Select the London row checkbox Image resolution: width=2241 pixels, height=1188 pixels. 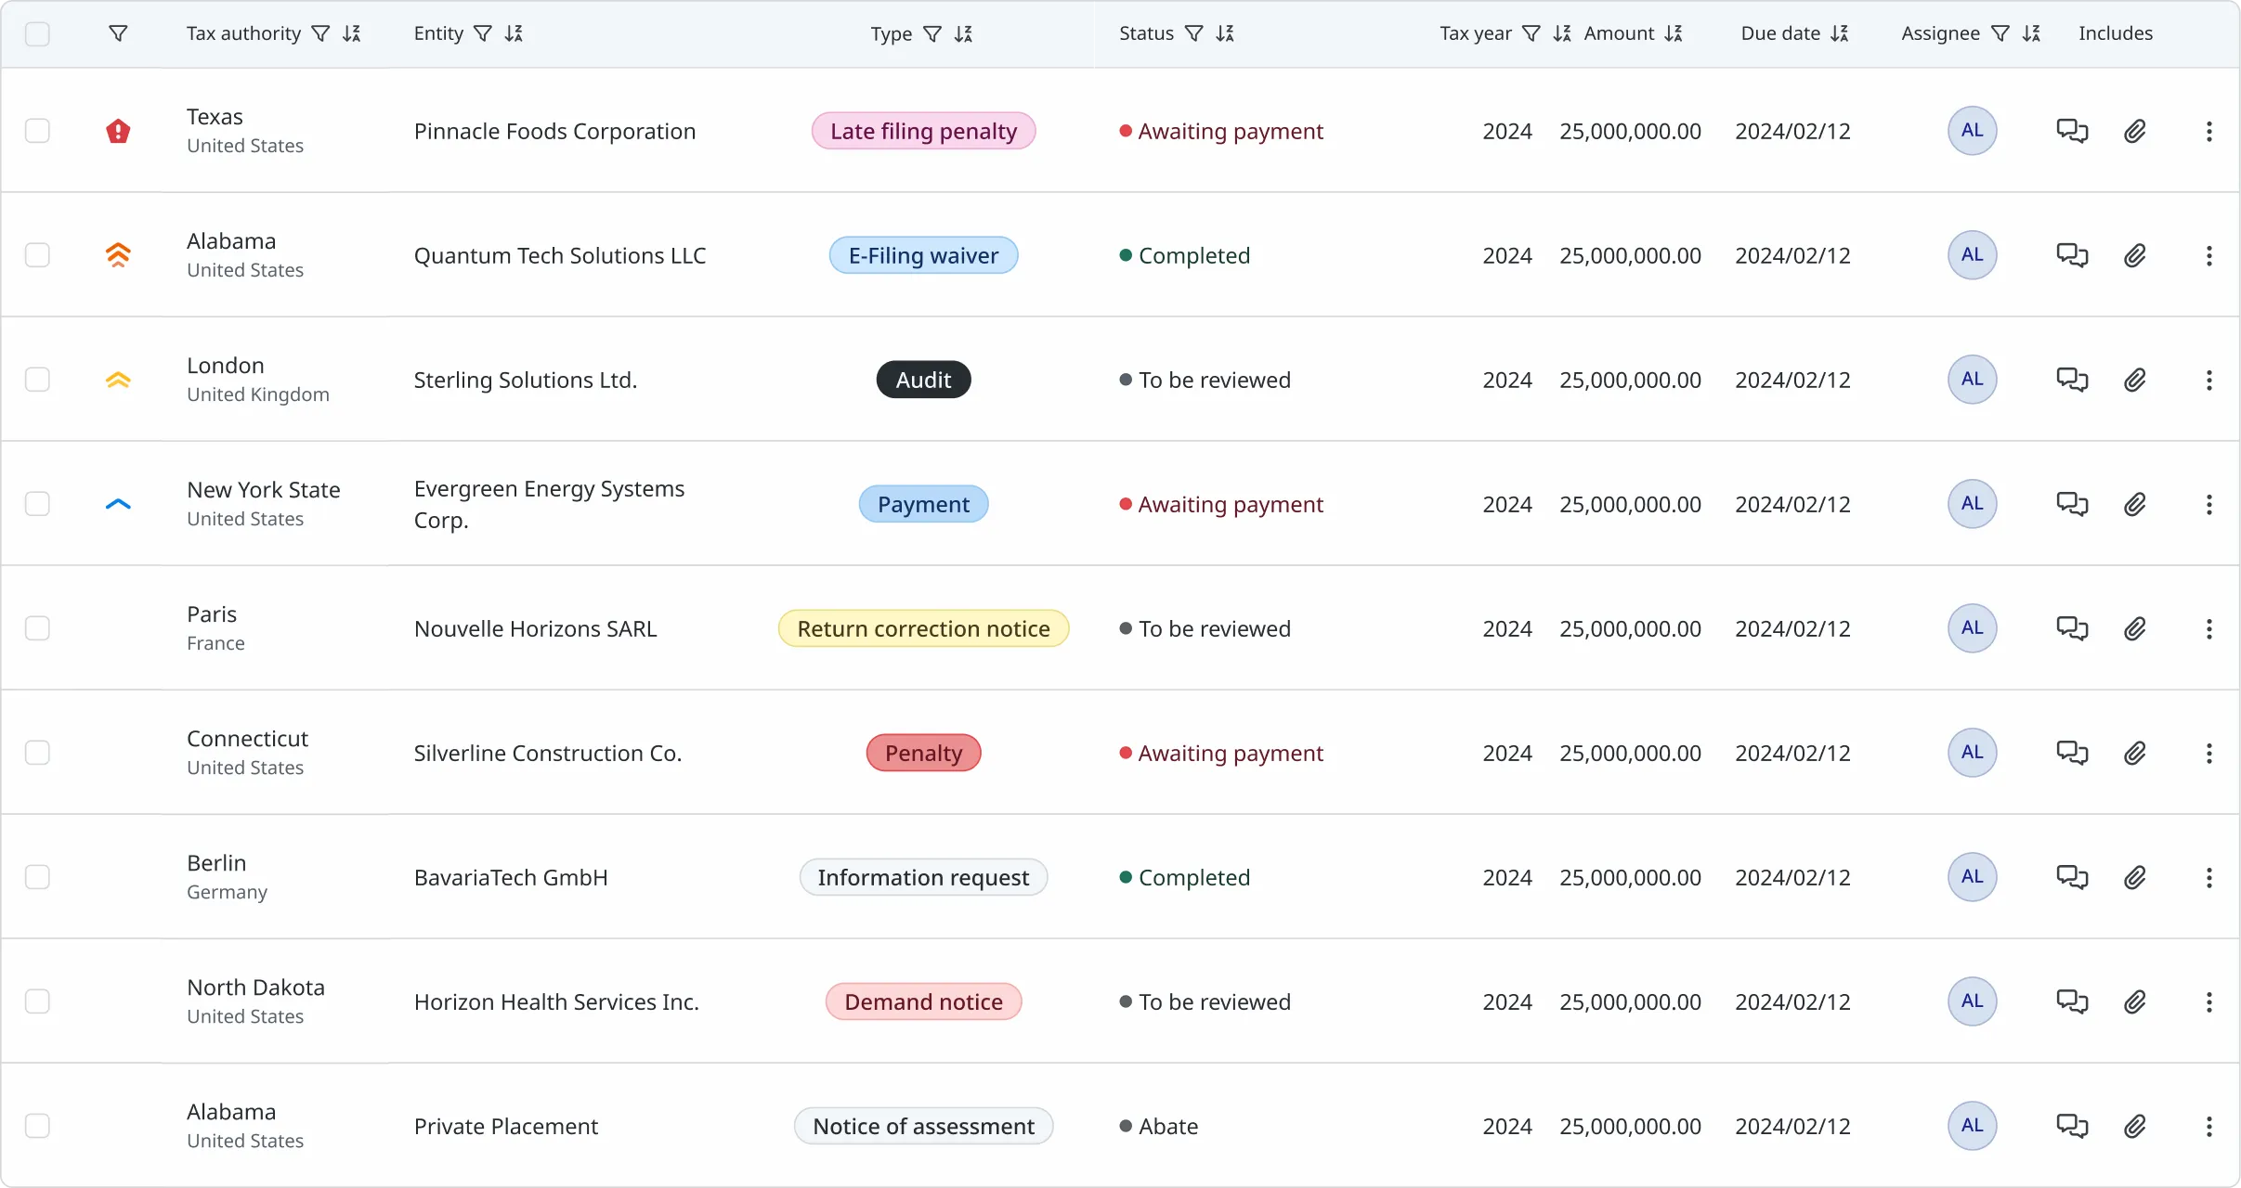[x=37, y=380]
